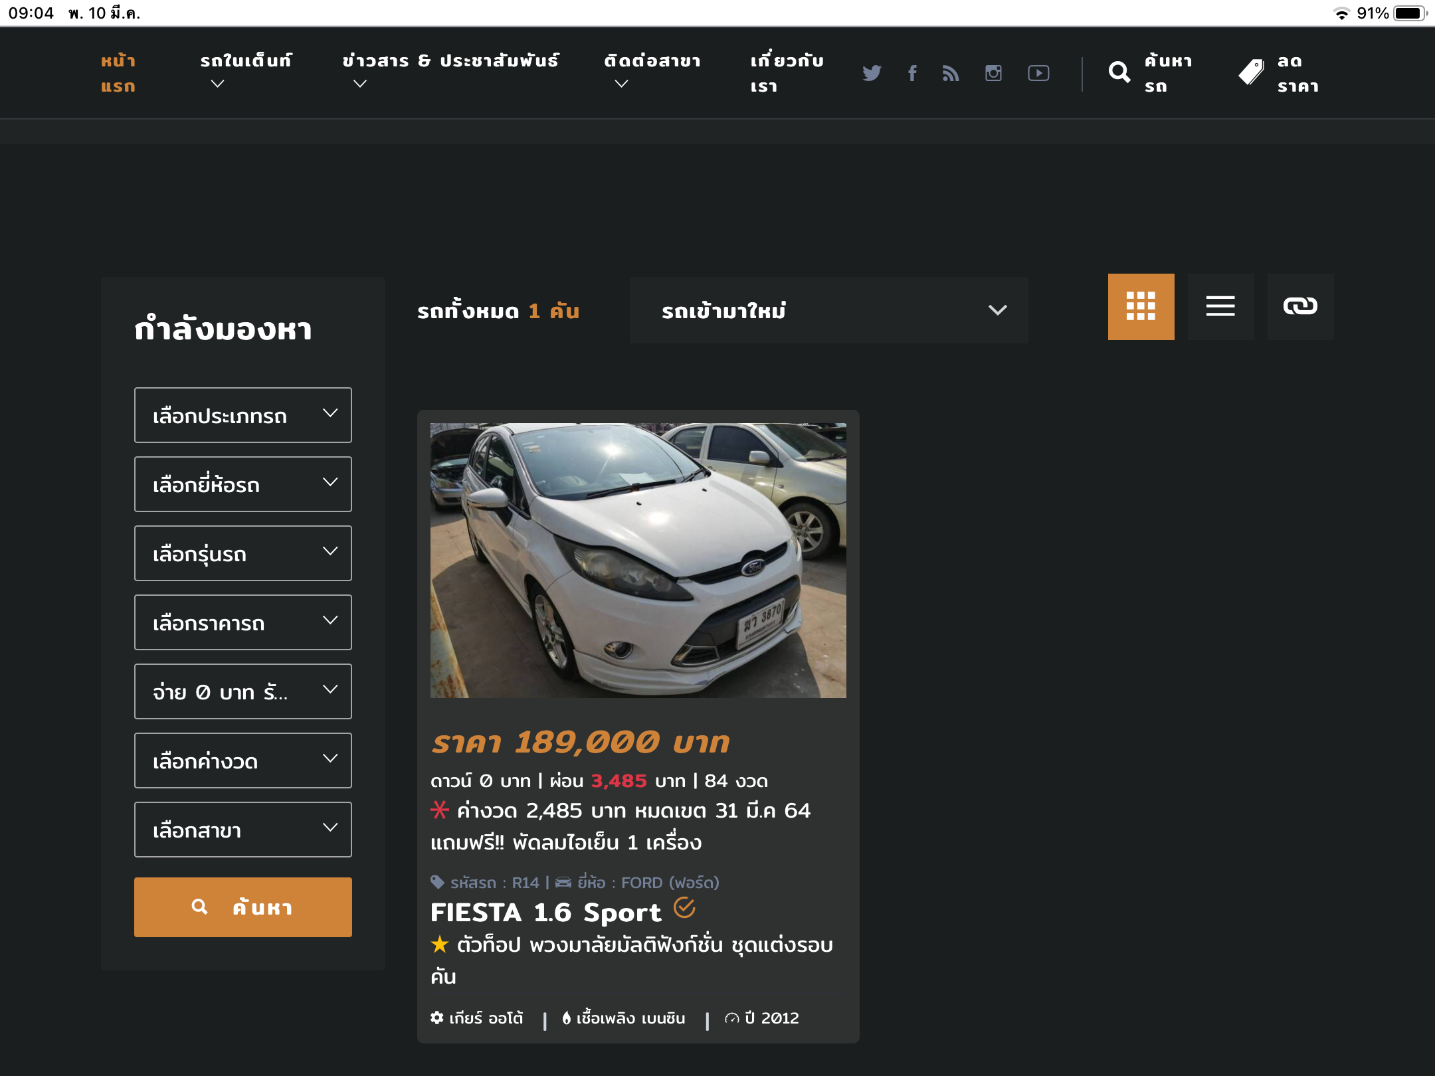Click the Instagram icon in header
Image resolution: width=1435 pixels, height=1076 pixels.
point(993,73)
